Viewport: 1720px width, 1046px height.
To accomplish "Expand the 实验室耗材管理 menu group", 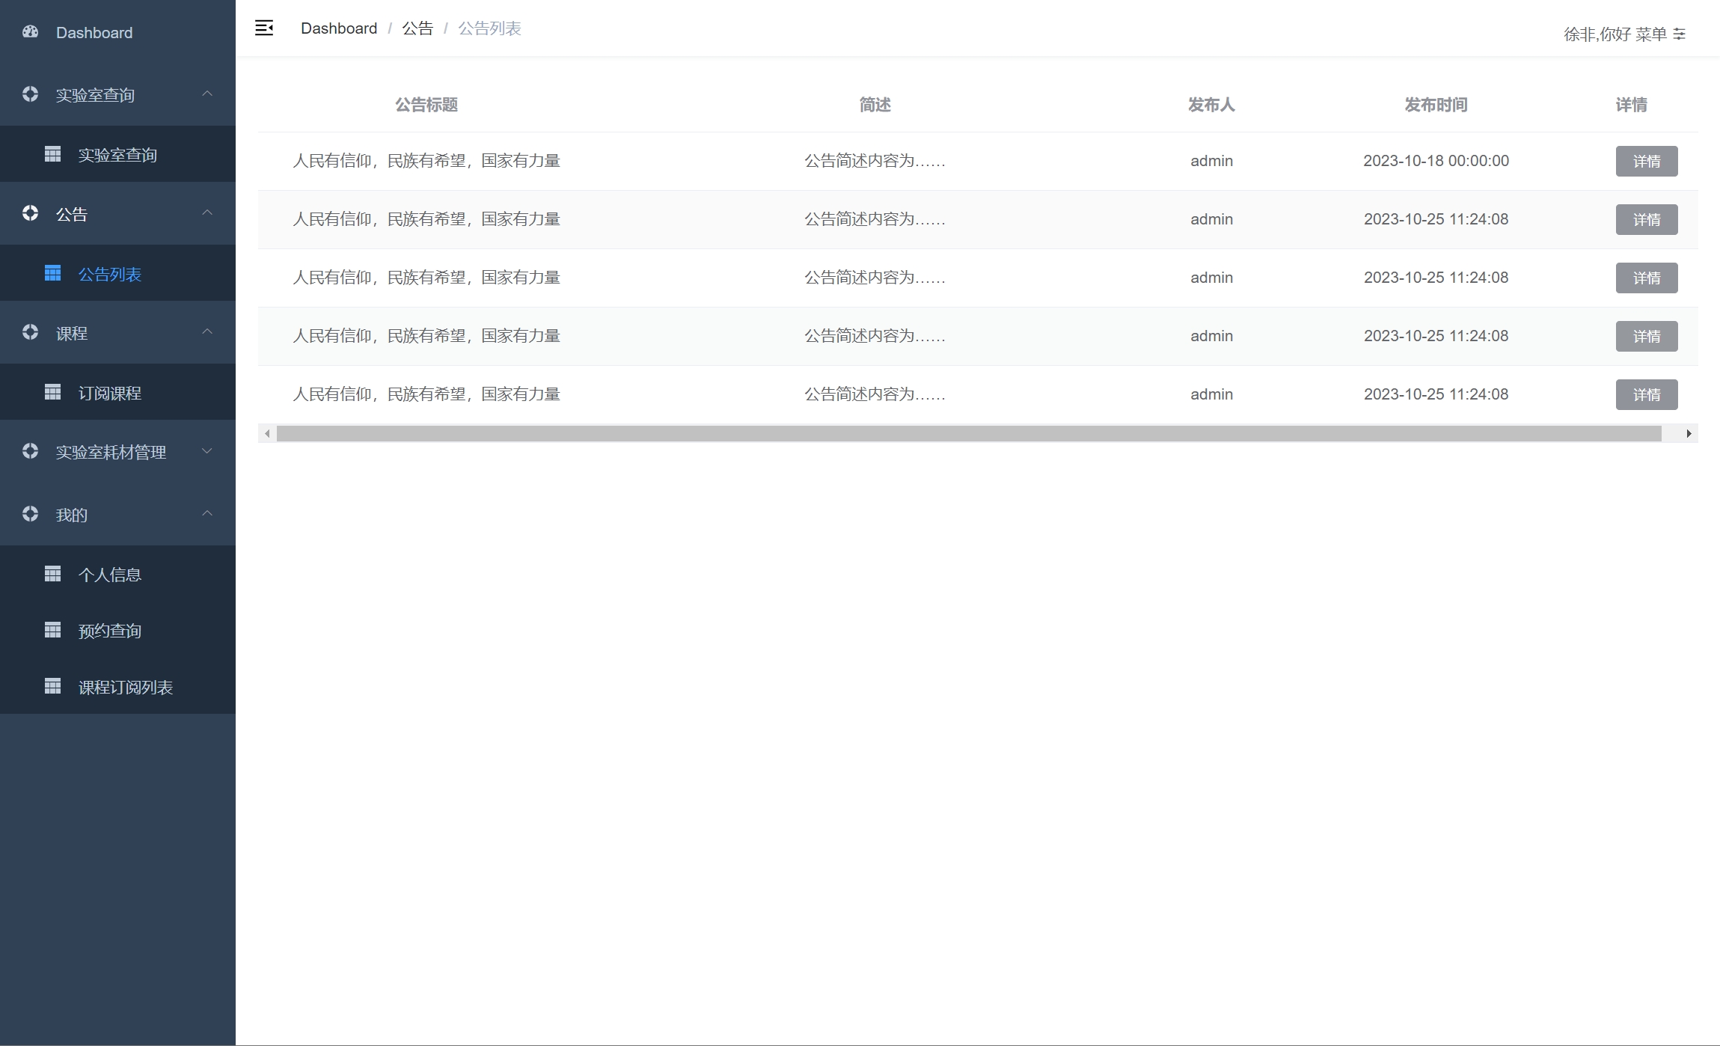I will pyautogui.click(x=207, y=451).
